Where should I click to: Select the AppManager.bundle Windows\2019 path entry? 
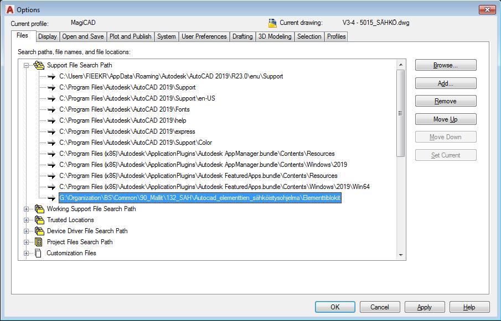(203, 165)
